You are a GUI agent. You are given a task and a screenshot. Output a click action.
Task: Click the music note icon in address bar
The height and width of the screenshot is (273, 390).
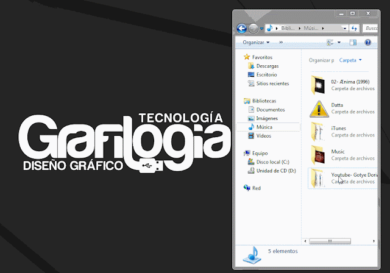(269, 28)
